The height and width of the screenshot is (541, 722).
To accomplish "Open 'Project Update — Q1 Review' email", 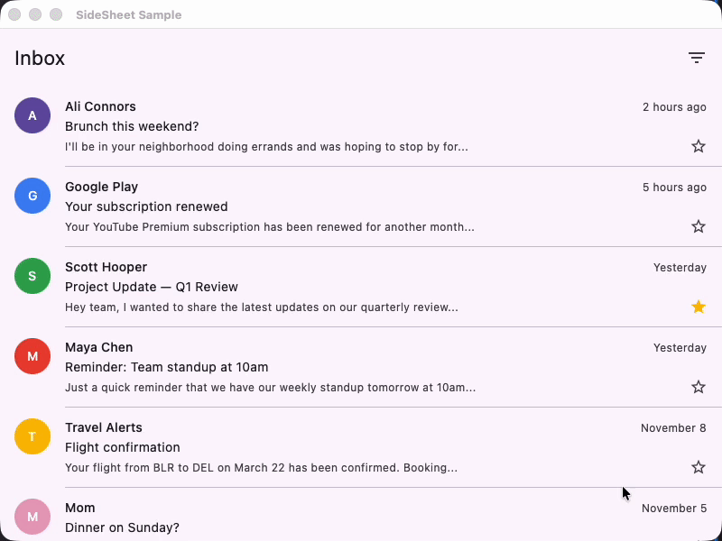I will [x=152, y=287].
